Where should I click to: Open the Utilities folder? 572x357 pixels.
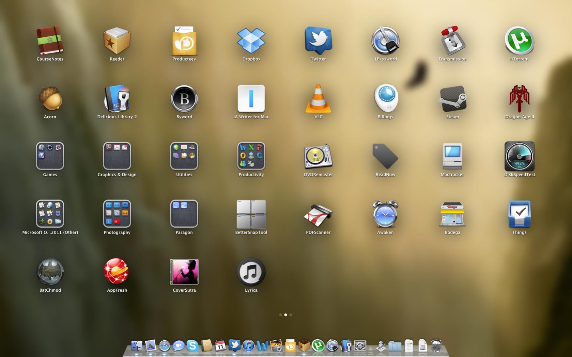click(184, 156)
